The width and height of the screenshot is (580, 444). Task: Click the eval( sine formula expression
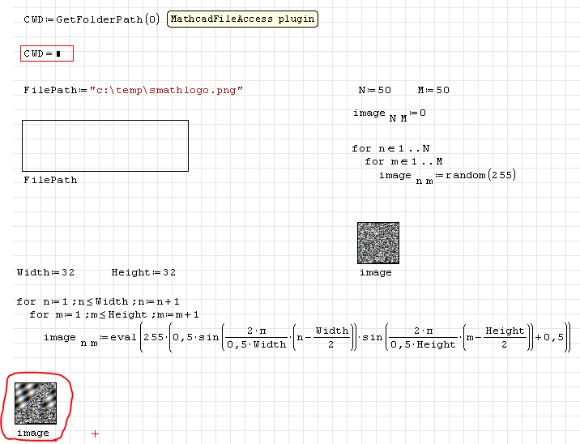(348, 337)
